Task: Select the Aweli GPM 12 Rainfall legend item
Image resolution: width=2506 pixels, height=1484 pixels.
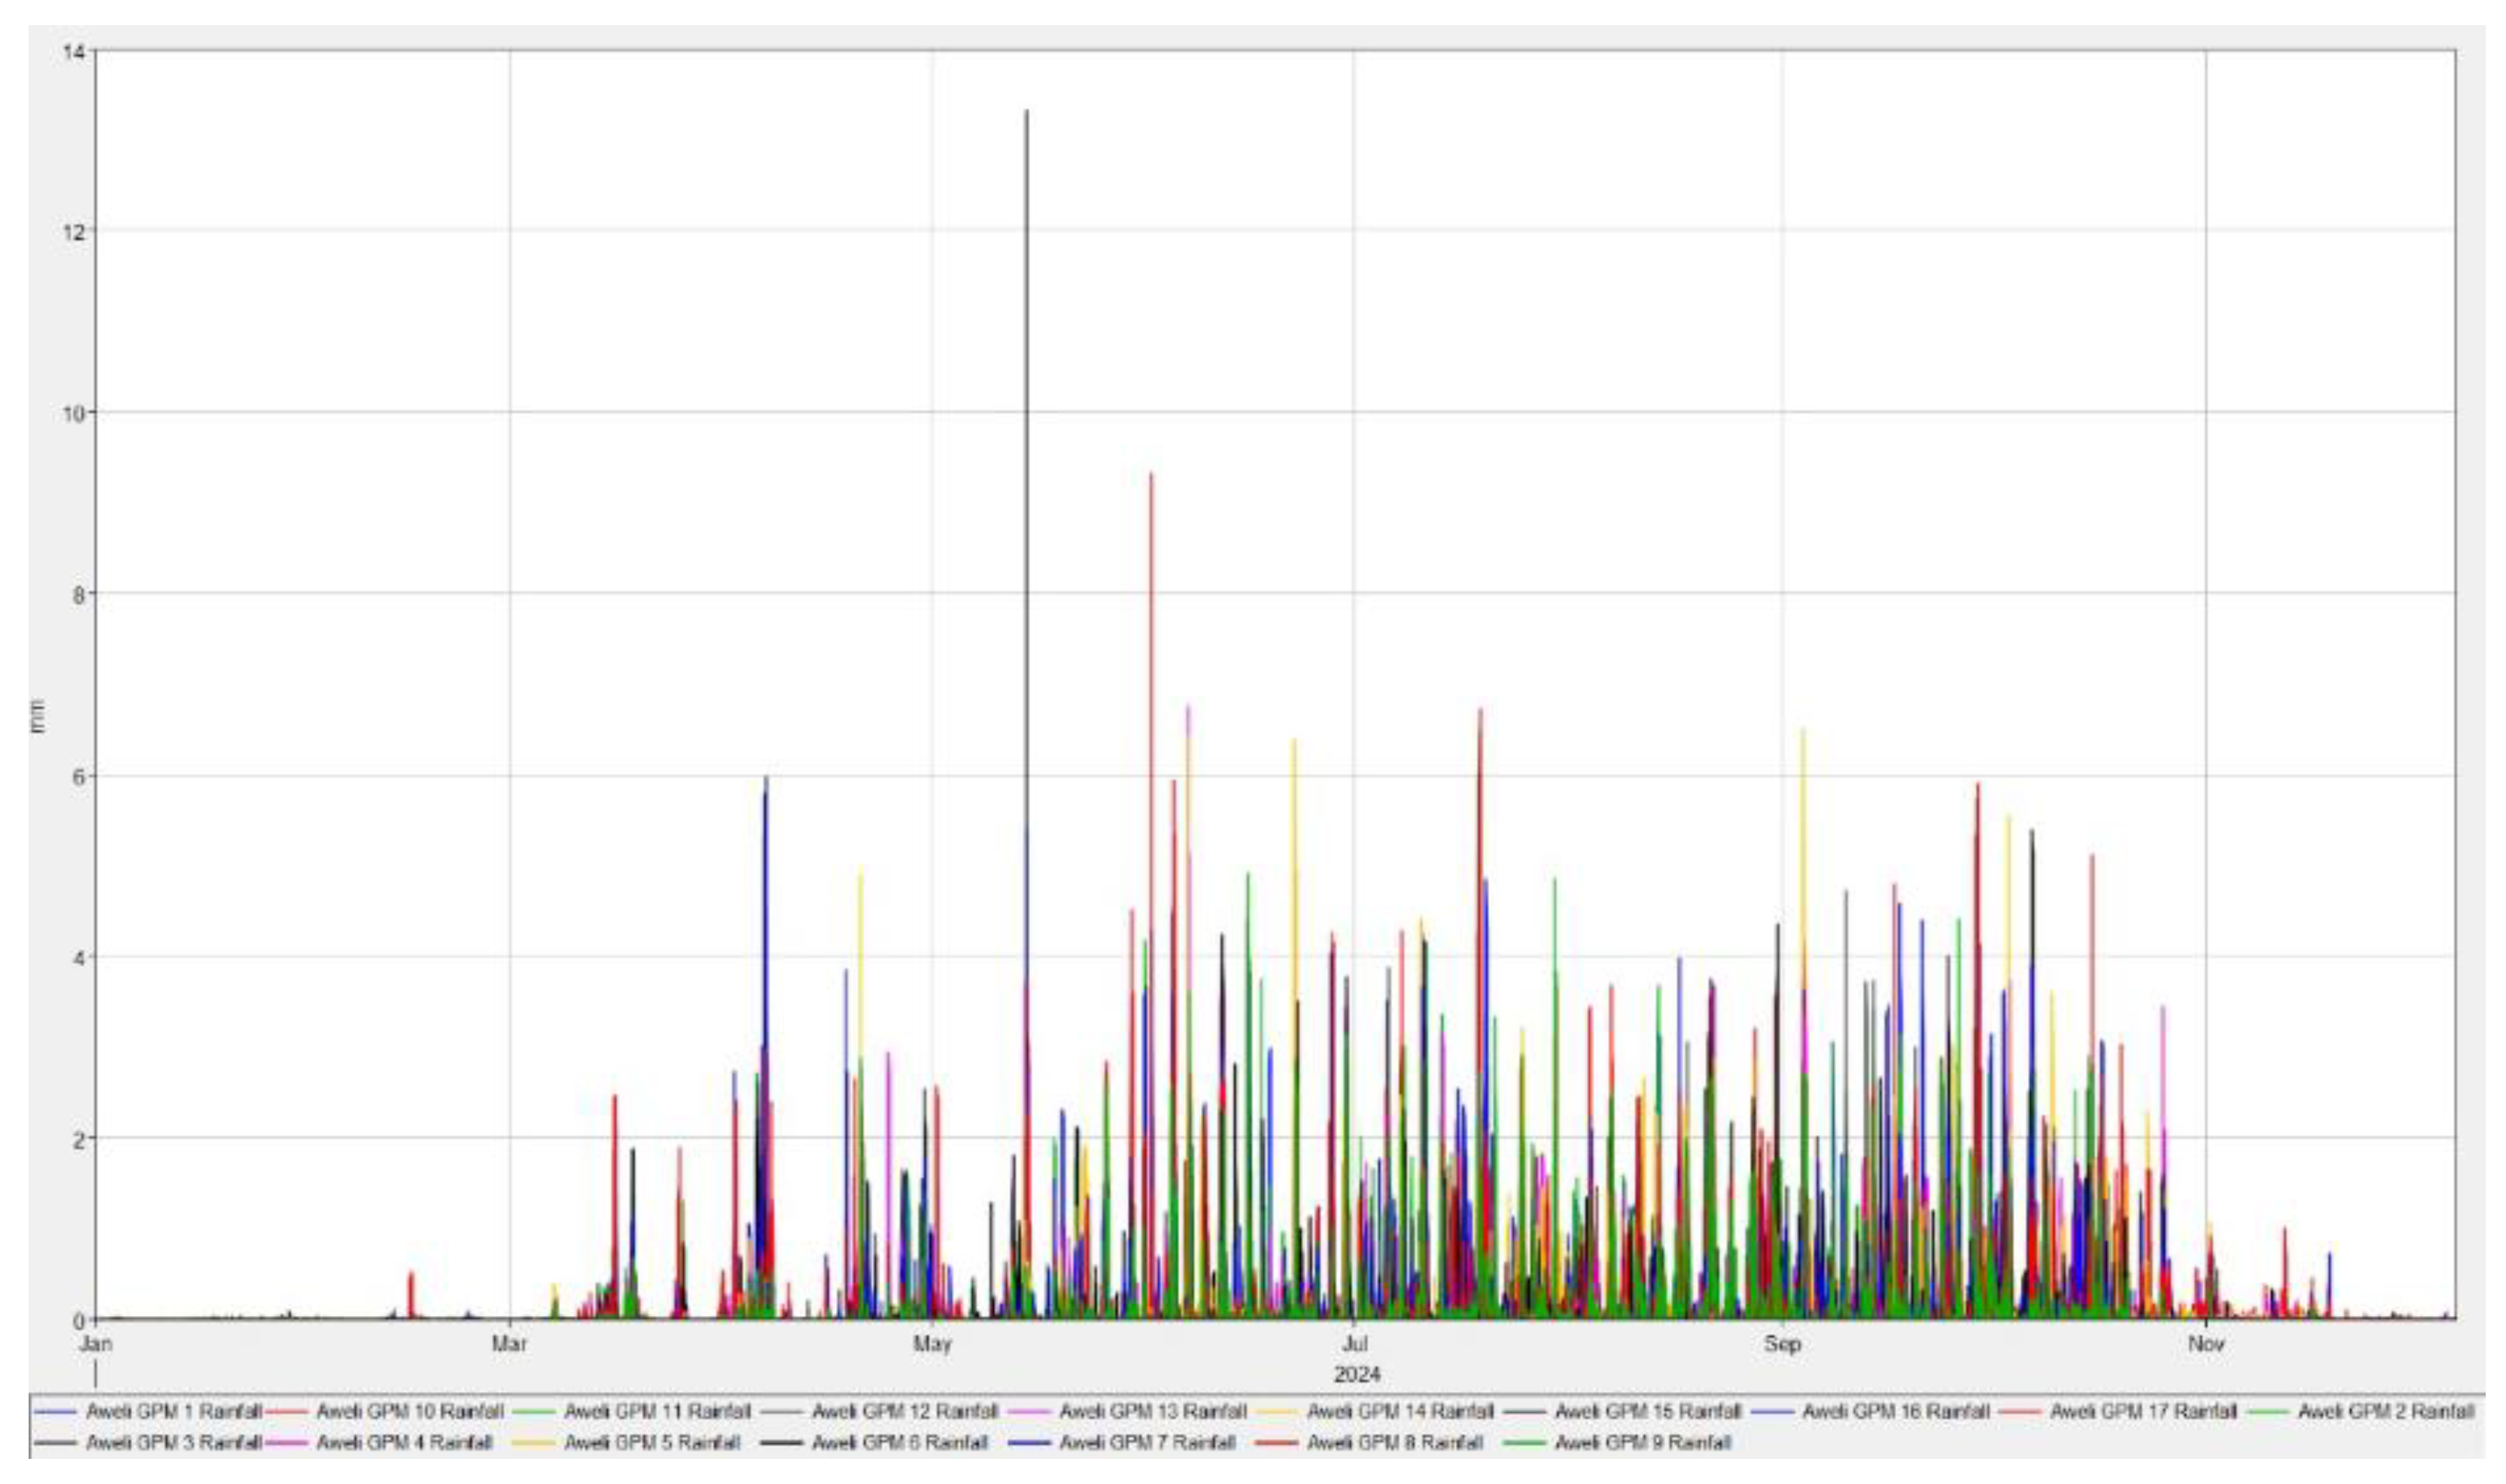Action: [904, 1411]
